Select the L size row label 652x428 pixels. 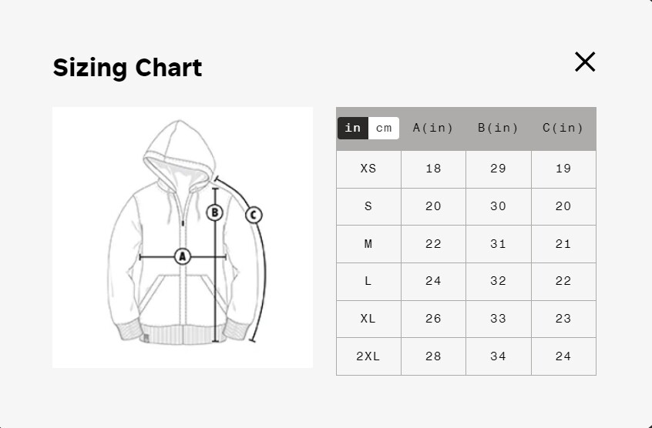click(368, 281)
